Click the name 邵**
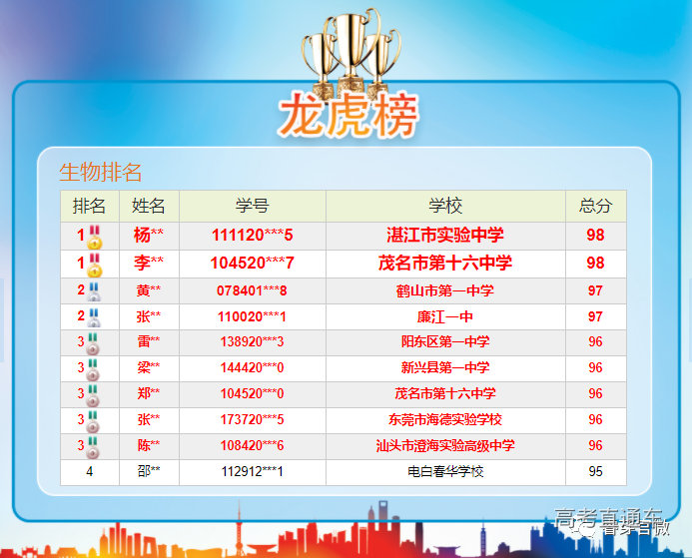This screenshot has height=558, width=692. [x=149, y=471]
